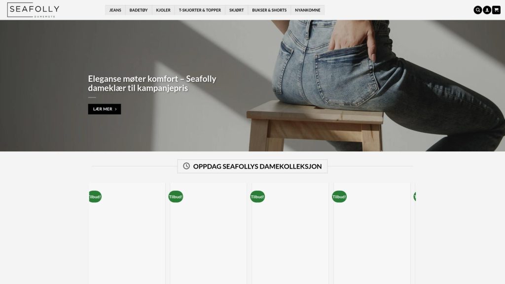Click the second product's Tilbud! badge
The width and height of the screenshot is (505, 284).
176,196
